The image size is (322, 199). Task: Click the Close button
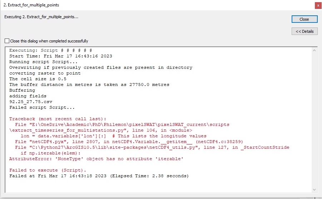coord(304,19)
